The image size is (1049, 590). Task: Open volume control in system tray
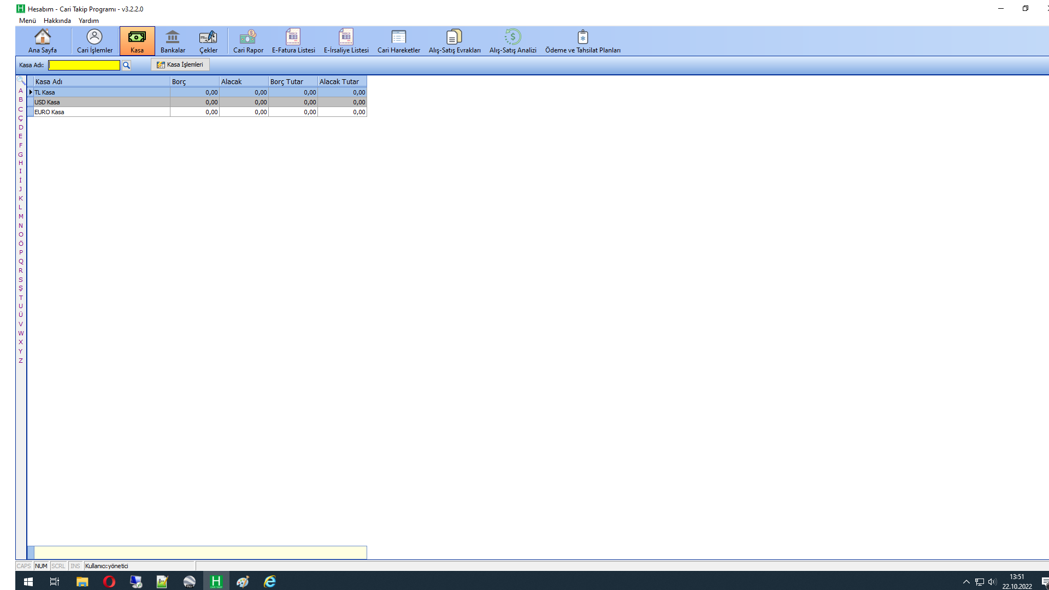(992, 582)
